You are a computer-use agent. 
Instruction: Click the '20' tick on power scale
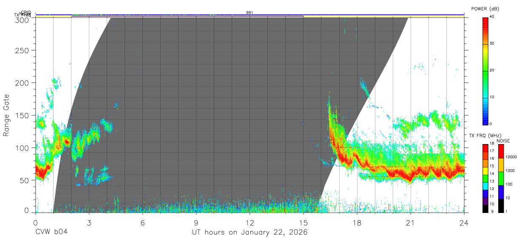coord(492,71)
